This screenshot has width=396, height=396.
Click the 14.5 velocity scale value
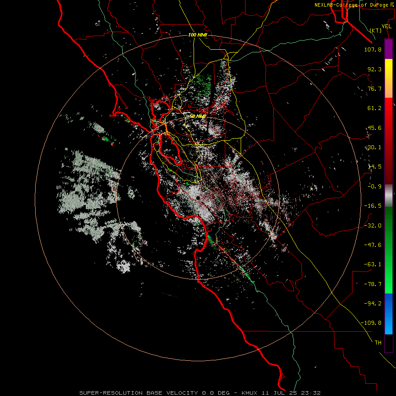pos(374,167)
